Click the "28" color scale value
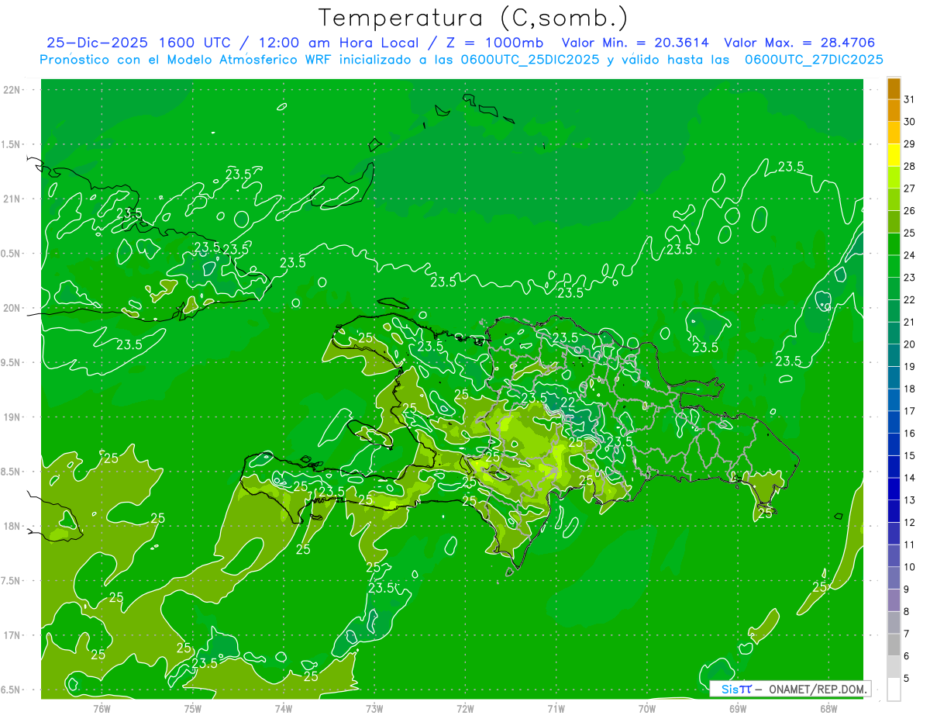The height and width of the screenshot is (719, 930). coord(910,166)
